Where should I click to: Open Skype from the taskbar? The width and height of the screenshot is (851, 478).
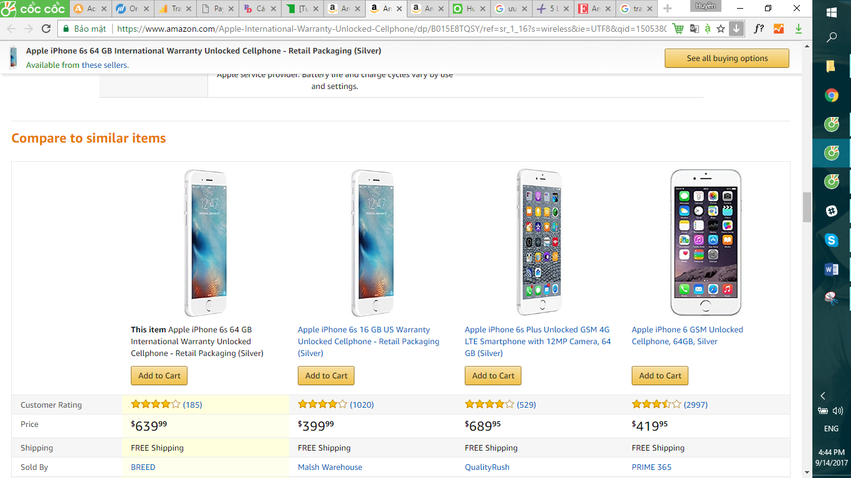pos(831,240)
